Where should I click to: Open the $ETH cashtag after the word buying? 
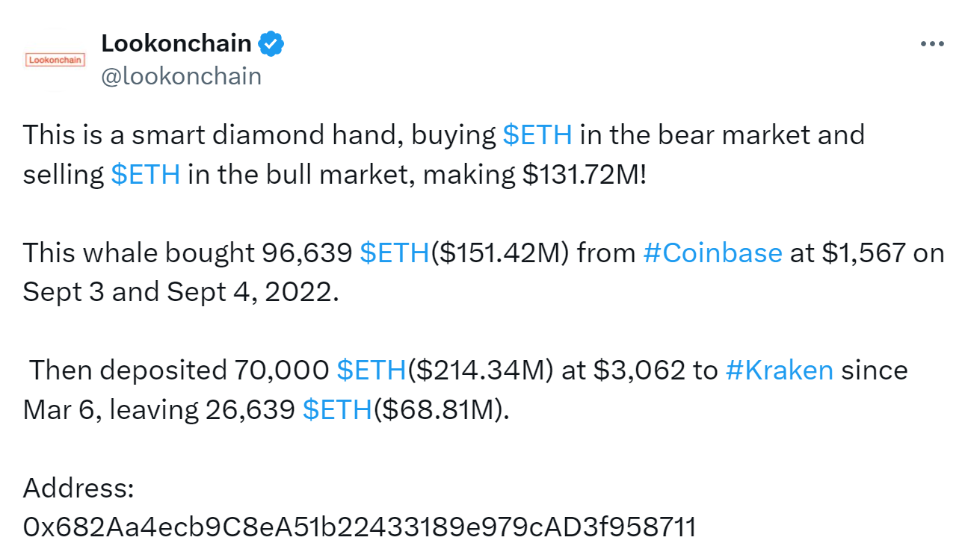point(537,135)
